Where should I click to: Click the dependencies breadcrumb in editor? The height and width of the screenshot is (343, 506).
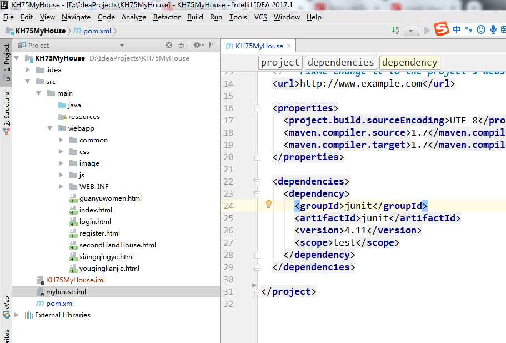(x=341, y=62)
